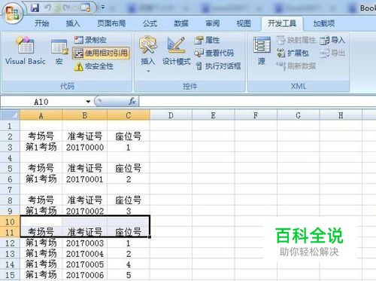The width and height of the screenshot is (376, 281).
Task: Click cell B13 with 20170004
Action: pyautogui.click(x=84, y=254)
